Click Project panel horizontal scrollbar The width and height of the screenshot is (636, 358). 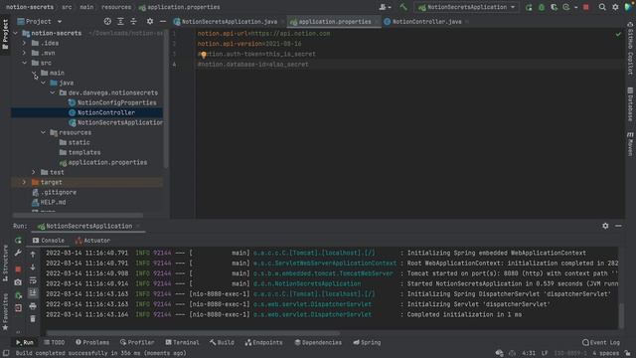(x=78, y=215)
